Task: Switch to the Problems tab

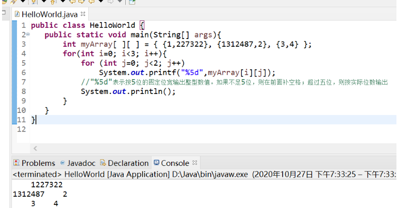Action: (34, 163)
